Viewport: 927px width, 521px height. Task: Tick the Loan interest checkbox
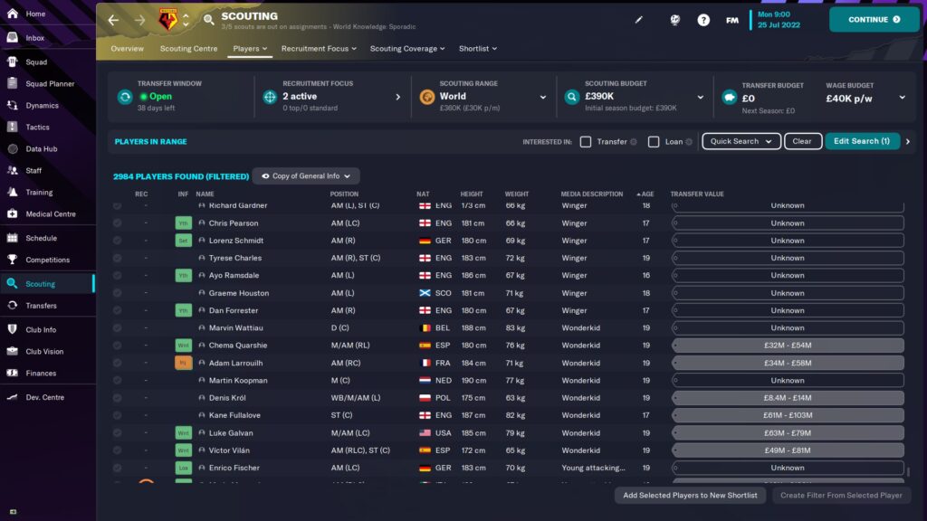pos(654,142)
